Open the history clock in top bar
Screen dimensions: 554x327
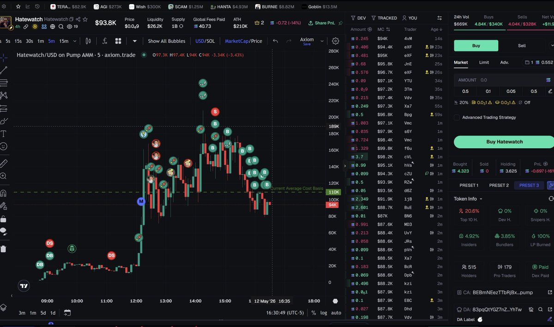point(37,7)
